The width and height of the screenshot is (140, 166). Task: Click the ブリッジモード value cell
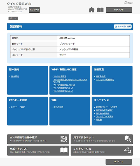point(94,44)
